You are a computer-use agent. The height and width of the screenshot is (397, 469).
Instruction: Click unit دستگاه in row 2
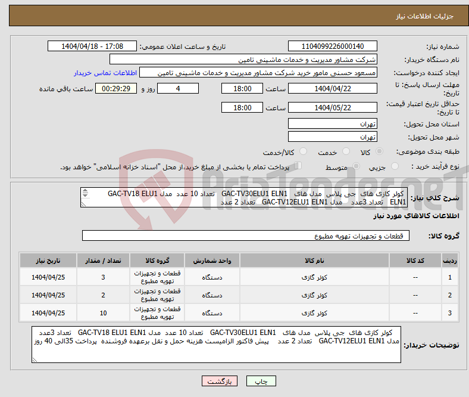(x=212, y=295)
